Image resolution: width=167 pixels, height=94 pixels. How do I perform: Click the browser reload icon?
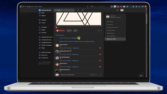(x=21, y=7)
